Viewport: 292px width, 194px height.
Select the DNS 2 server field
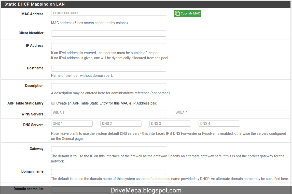(x=121, y=124)
